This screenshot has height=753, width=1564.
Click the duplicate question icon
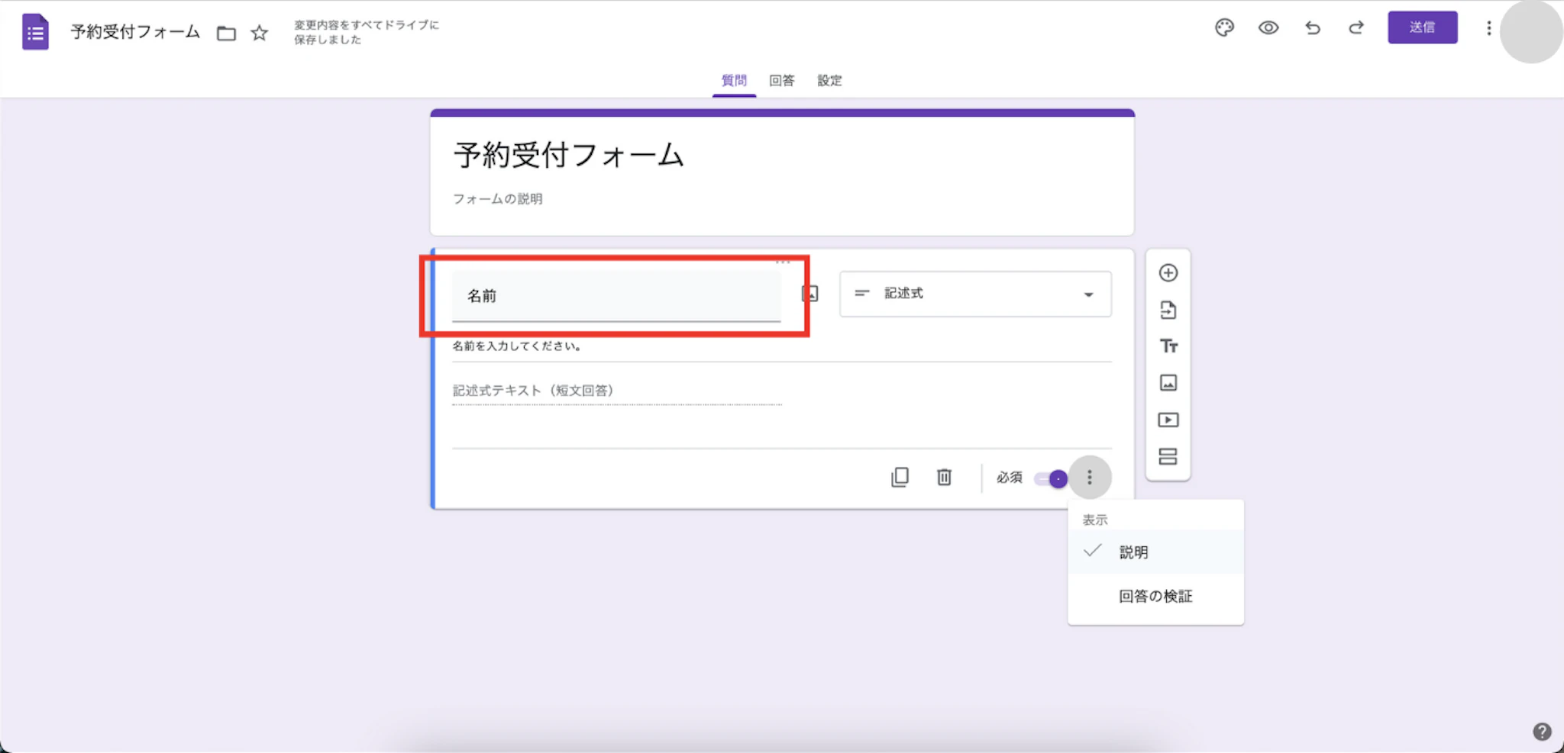click(900, 477)
